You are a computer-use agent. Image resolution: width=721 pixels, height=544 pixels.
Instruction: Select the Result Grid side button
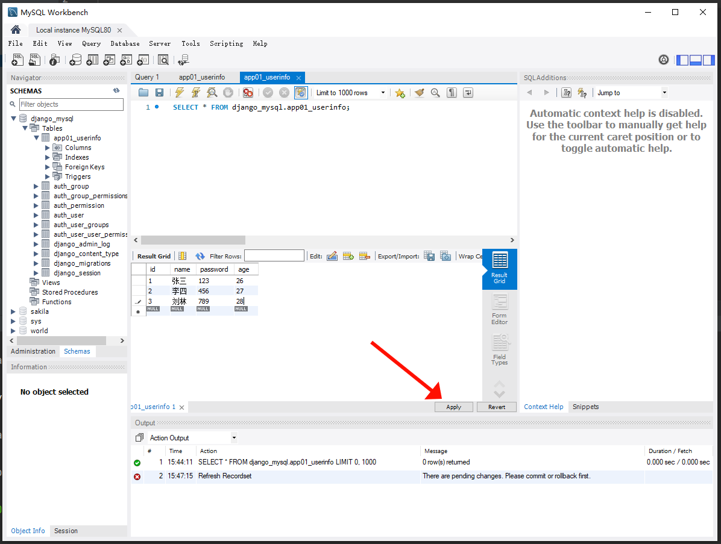(499, 268)
